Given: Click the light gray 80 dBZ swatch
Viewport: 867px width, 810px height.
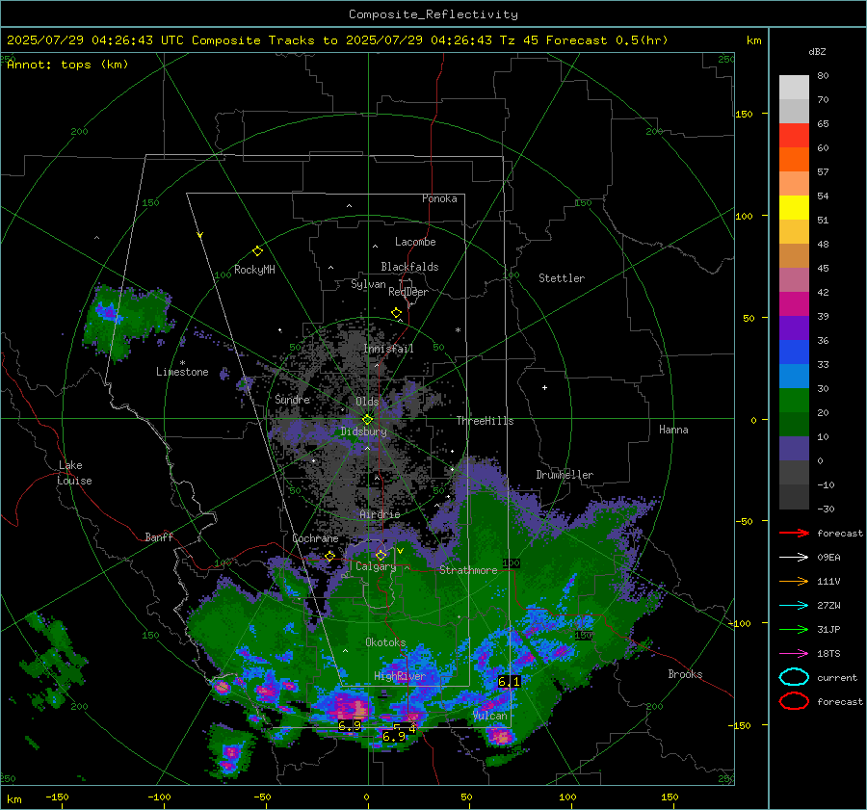Looking at the screenshot, I should point(794,87).
